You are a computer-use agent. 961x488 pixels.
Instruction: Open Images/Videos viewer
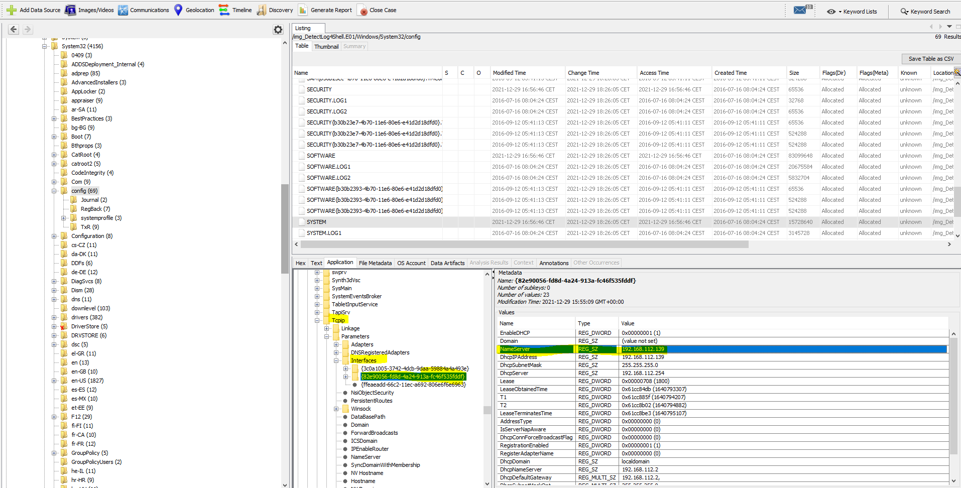(x=89, y=10)
